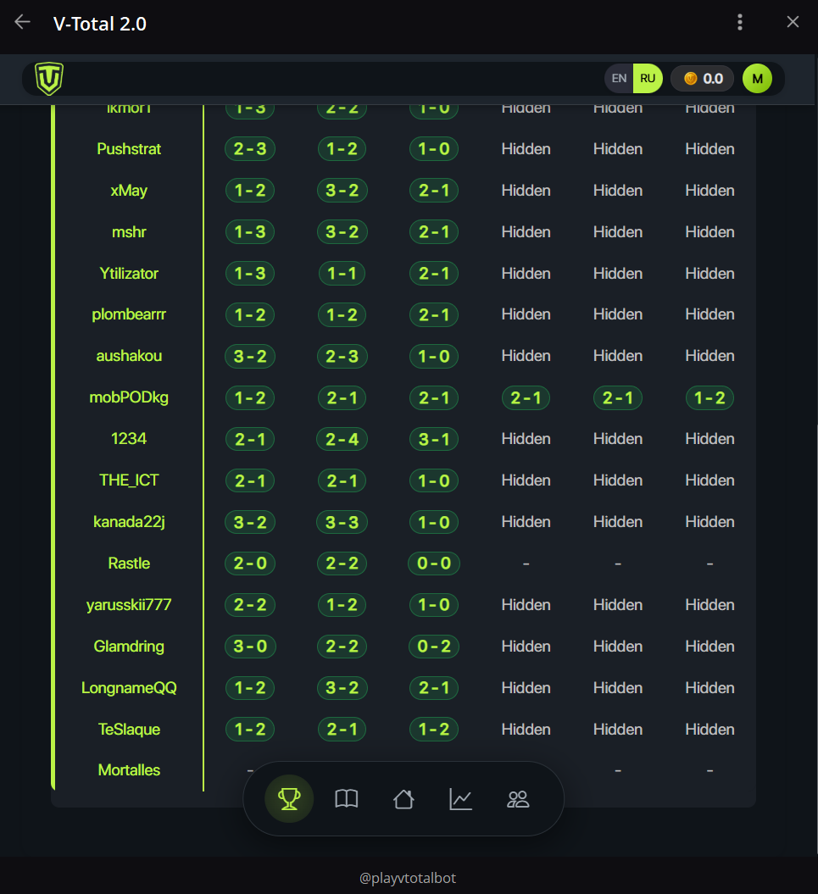The width and height of the screenshot is (818, 894).
Task: Select player mobPODkg name
Action: [x=129, y=397]
